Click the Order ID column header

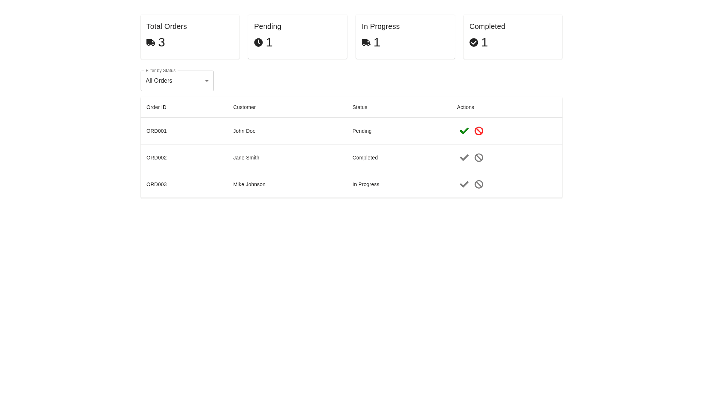click(156, 107)
